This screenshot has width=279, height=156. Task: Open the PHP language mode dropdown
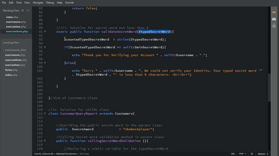click(x=242, y=154)
